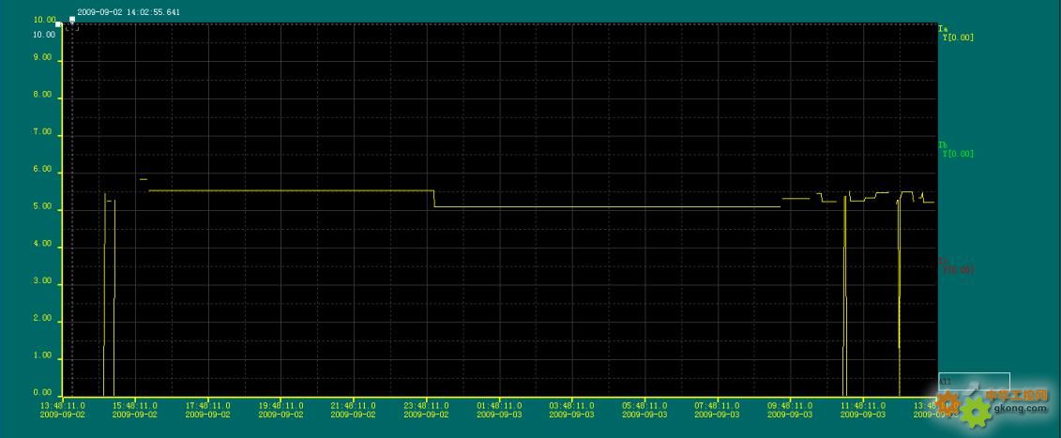Select the Ia channel legend label
Viewport: 1061px width, 438px height.
(x=943, y=29)
